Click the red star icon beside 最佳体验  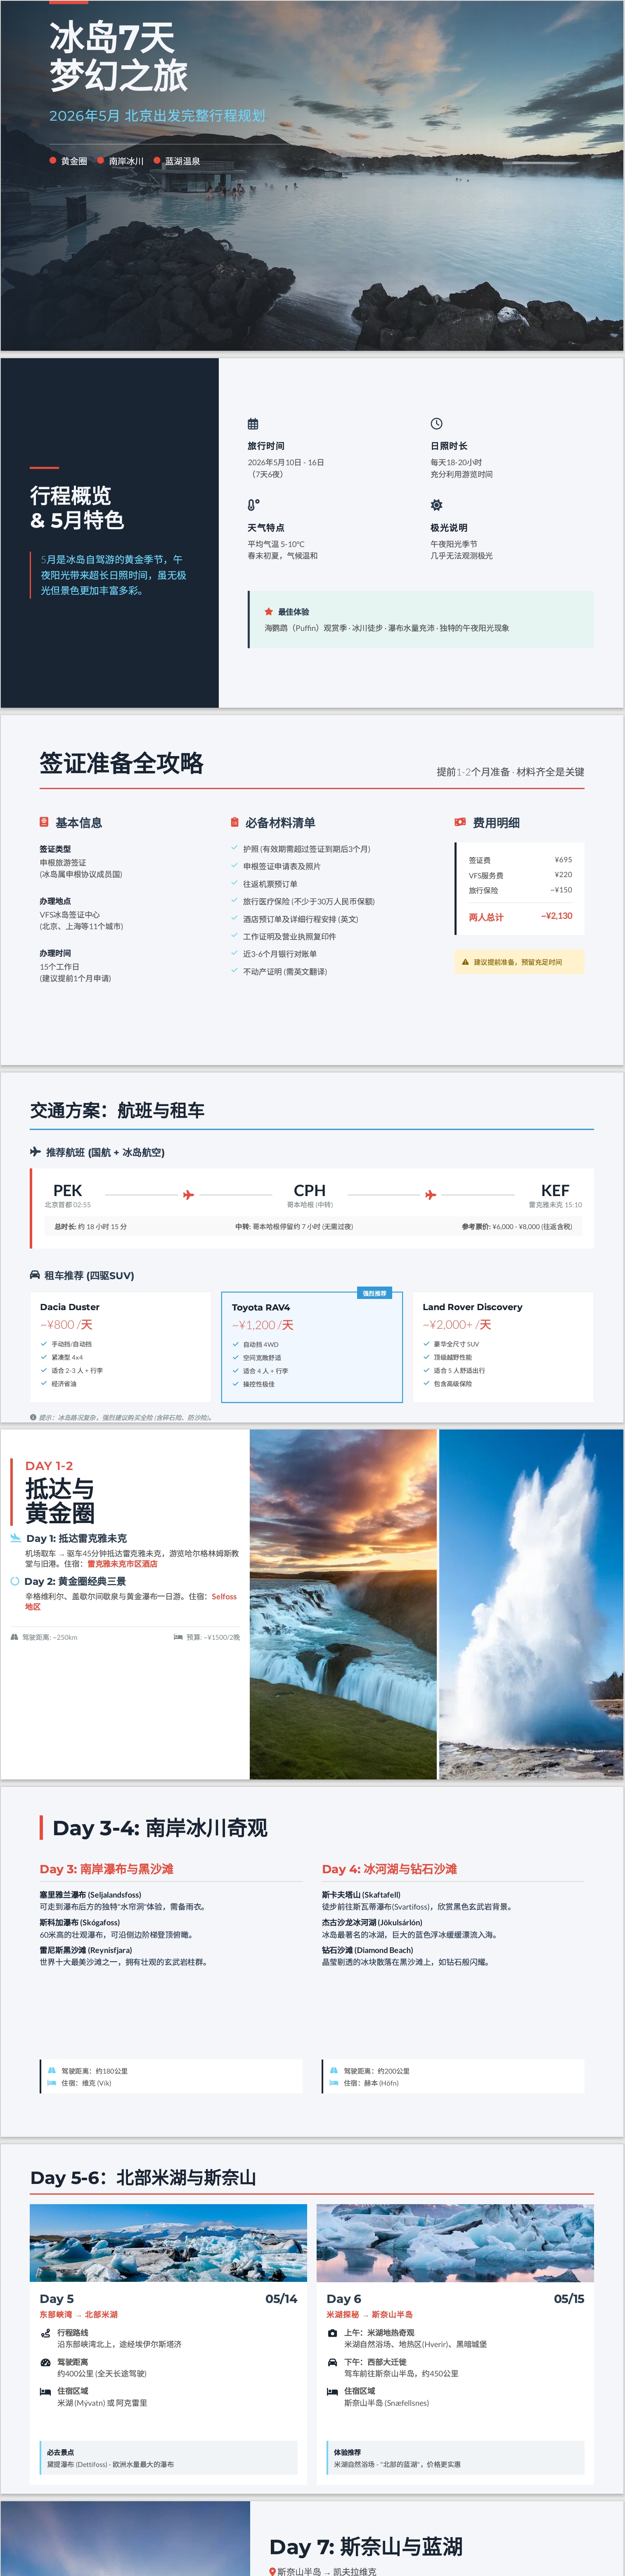point(269,611)
